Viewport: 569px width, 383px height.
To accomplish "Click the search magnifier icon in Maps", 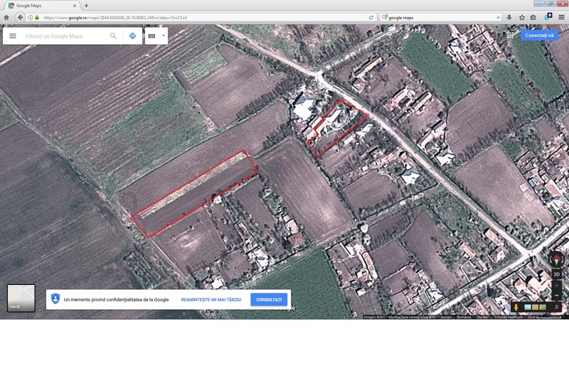I will point(113,36).
